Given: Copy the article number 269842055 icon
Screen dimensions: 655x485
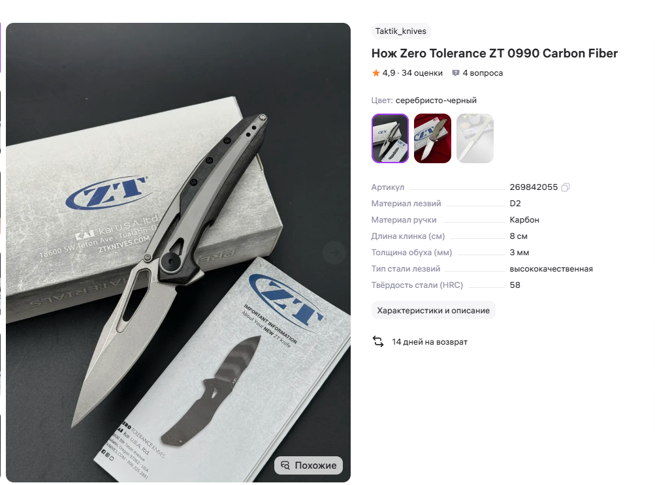Looking at the screenshot, I should 565,187.
